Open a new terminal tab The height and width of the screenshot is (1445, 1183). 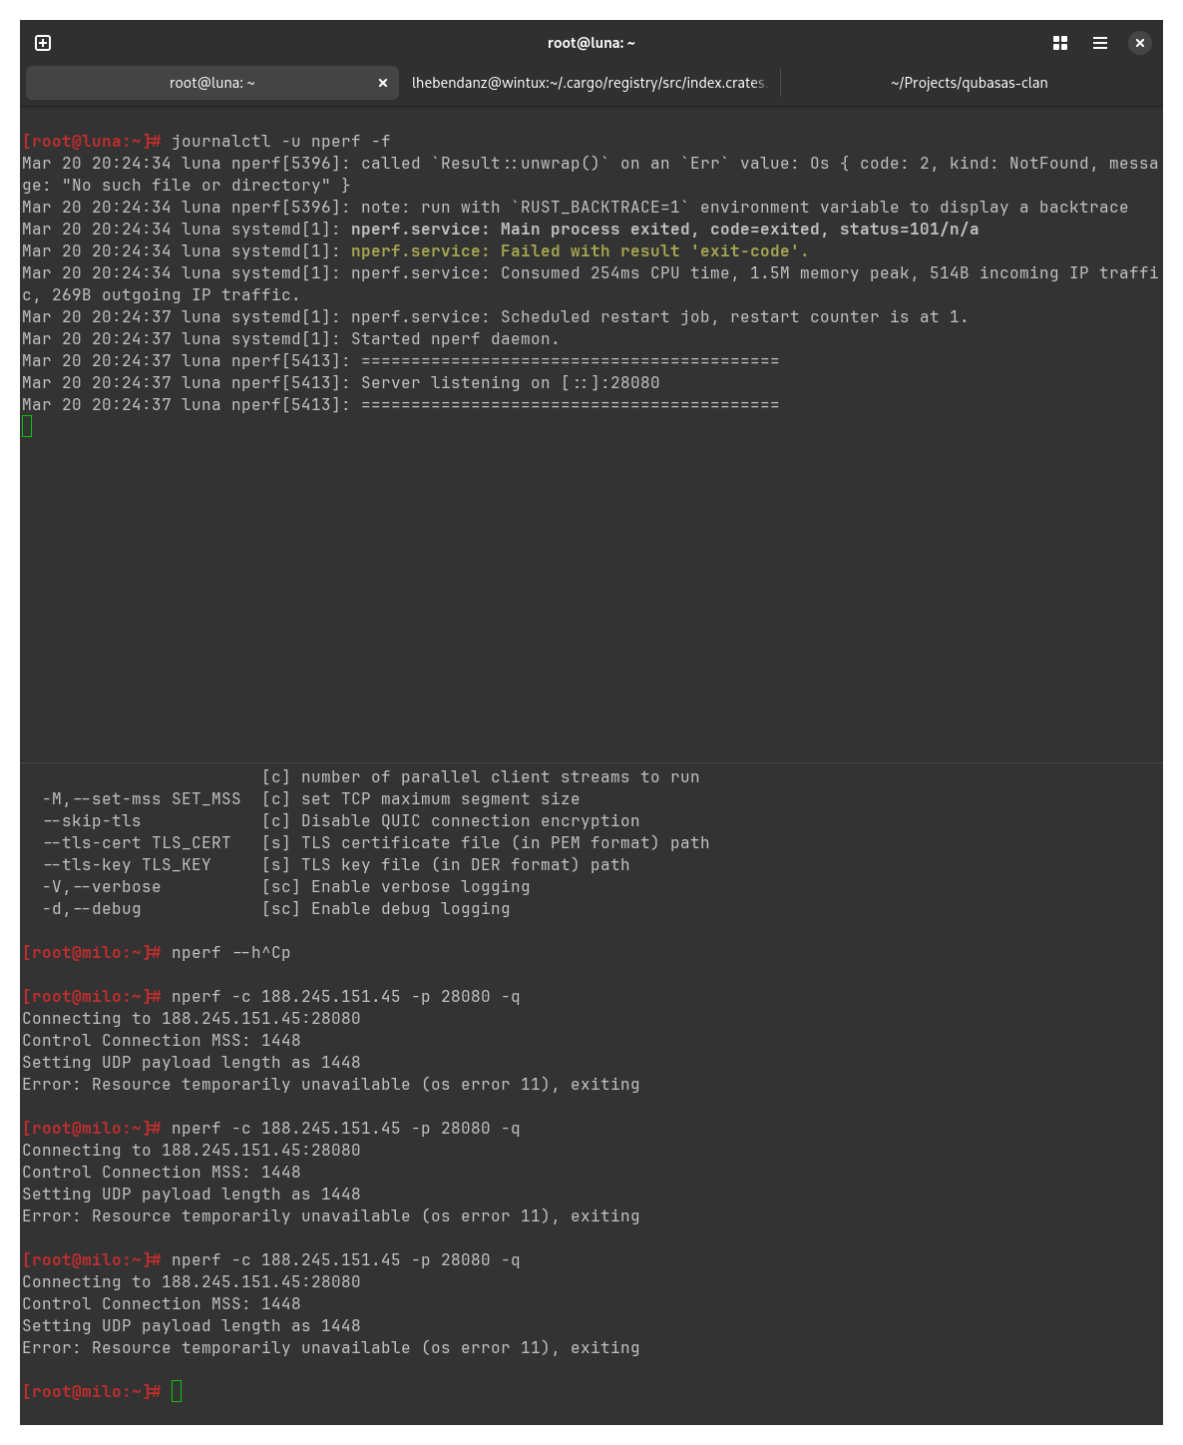pyautogui.click(x=43, y=43)
